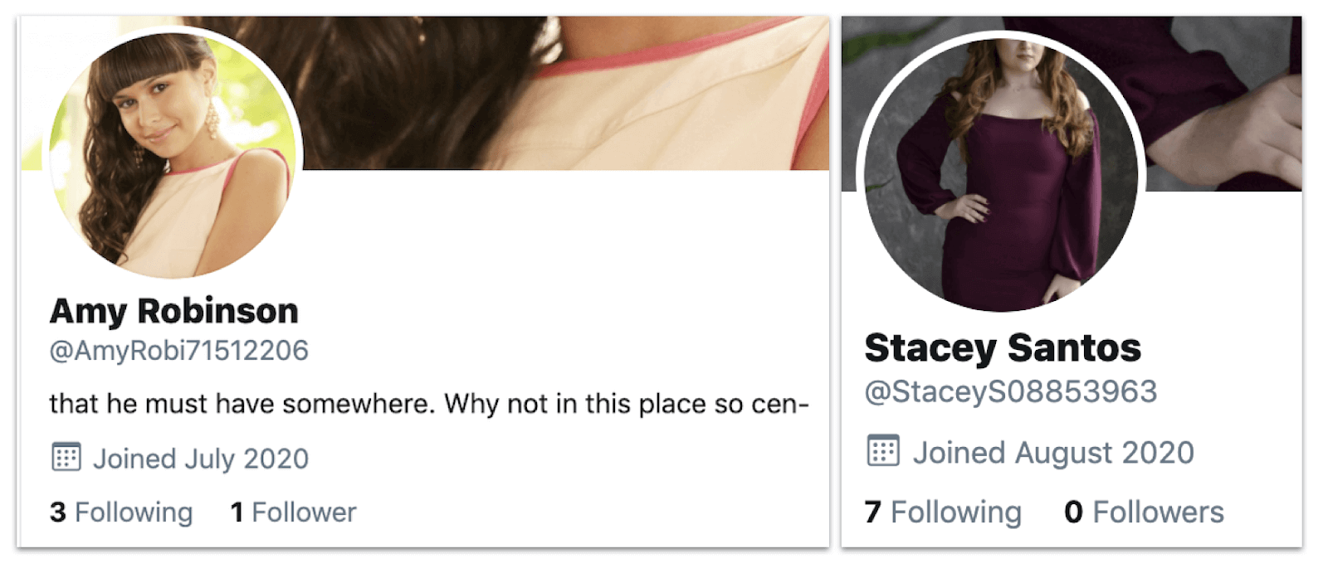Open the Follower word in Amy's stats
1328x573 pixels.
[x=304, y=512]
